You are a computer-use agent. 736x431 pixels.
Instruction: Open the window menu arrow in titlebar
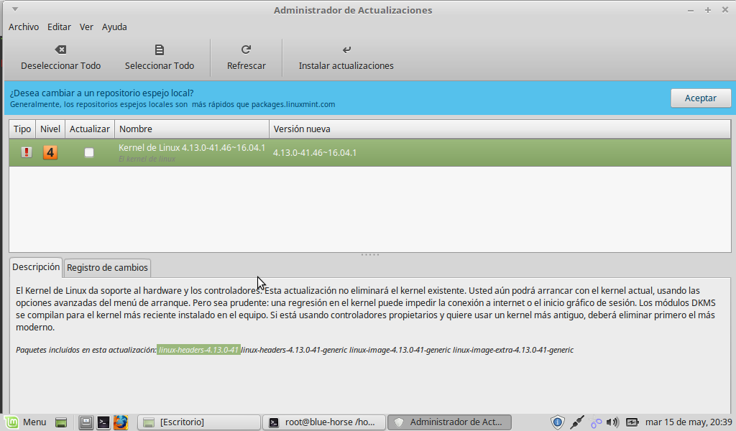(x=16, y=9)
